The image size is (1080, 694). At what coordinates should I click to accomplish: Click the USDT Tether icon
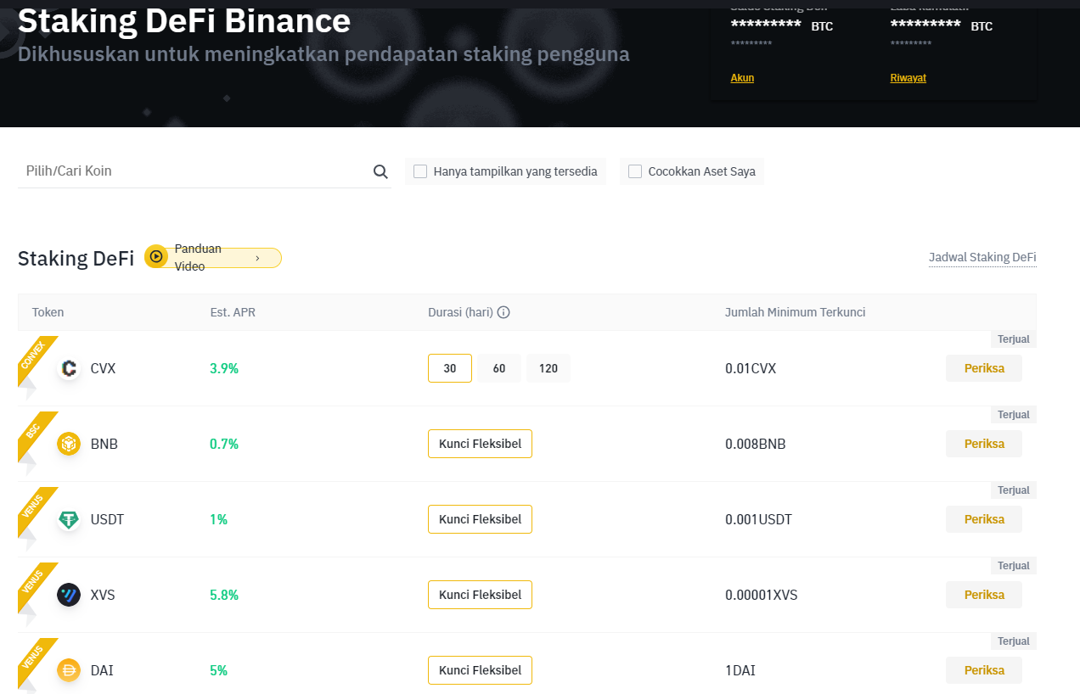pos(69,519)
